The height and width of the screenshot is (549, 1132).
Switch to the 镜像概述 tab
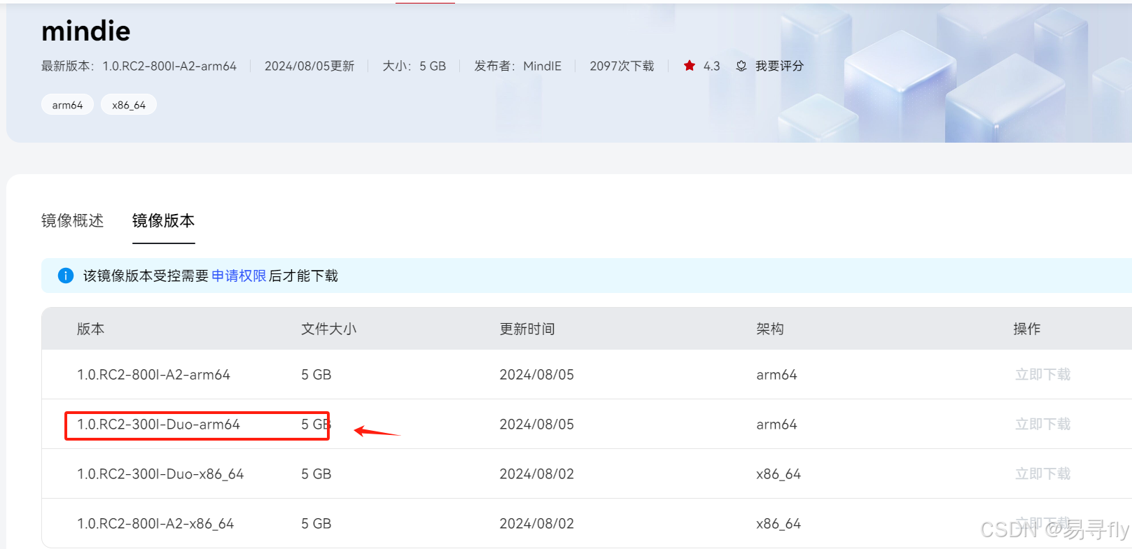pos(72,221)
